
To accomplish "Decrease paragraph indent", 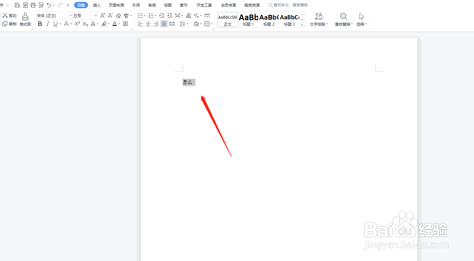I will pos(162,16).
